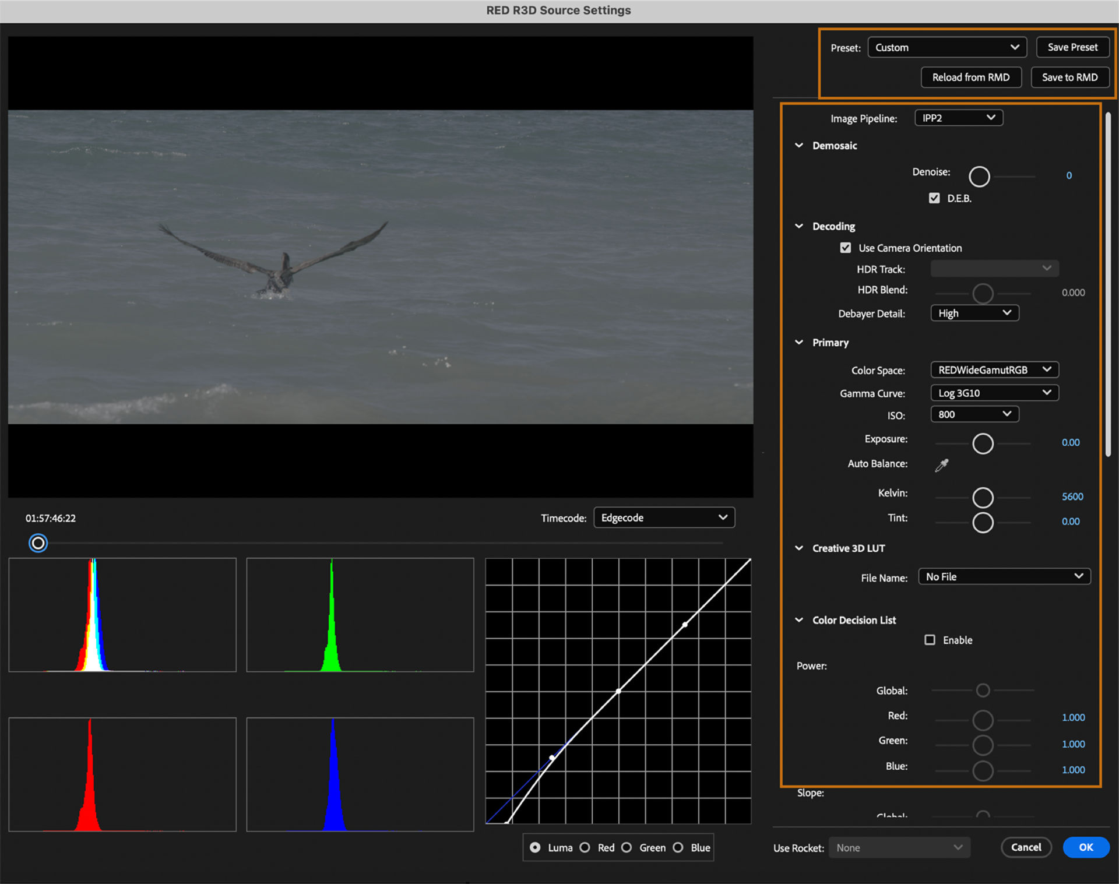The width and height of the screenshot is (1119, 884).
Task: Open the Gamma Curve dropdown
Action: [x=994, y=393]
